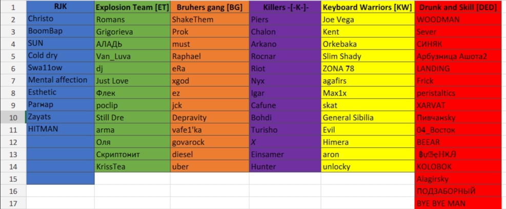
Task: Select row header number 1
Action: [x=13, y=8]
